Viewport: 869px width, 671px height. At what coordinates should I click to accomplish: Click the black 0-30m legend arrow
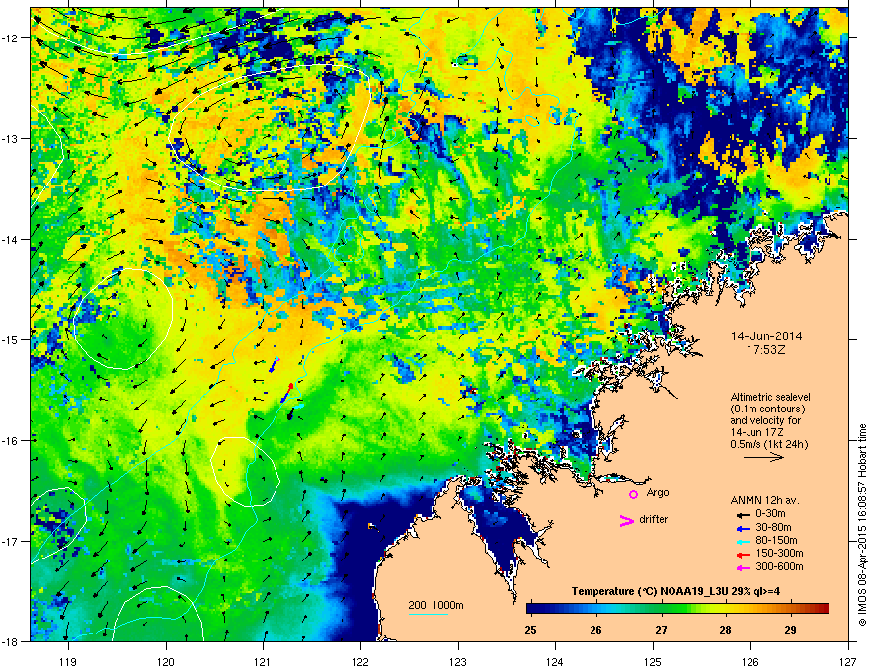(x=743, y=514)
